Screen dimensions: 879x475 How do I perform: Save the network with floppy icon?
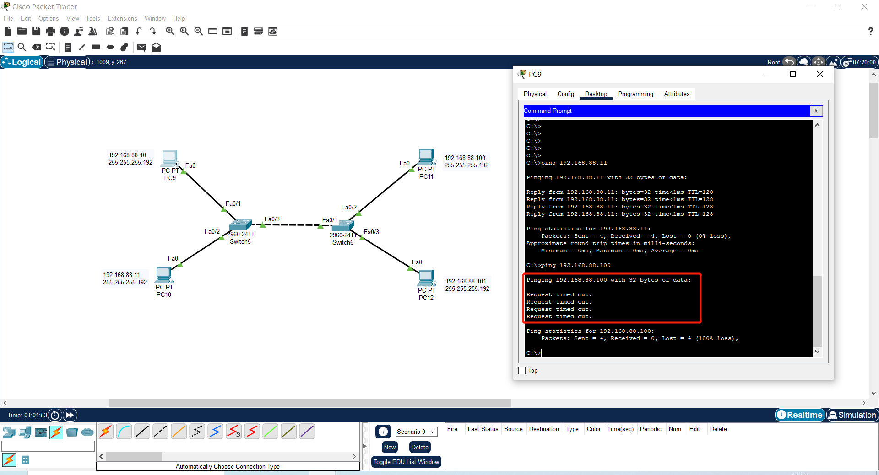(36, 31)
